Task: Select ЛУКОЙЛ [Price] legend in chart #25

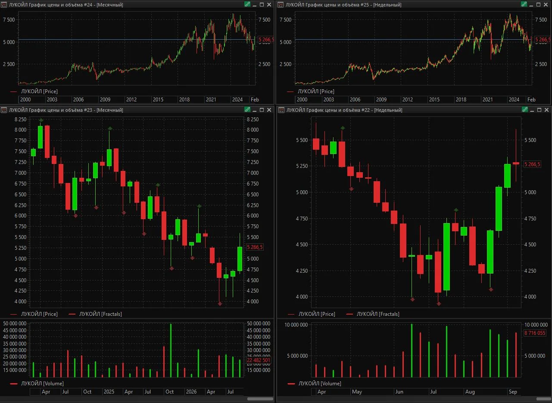Action: (x=317, y=91)
